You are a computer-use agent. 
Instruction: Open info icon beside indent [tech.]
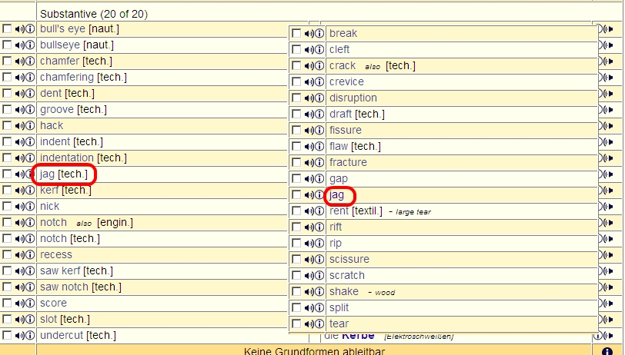[x=30, y=141]
